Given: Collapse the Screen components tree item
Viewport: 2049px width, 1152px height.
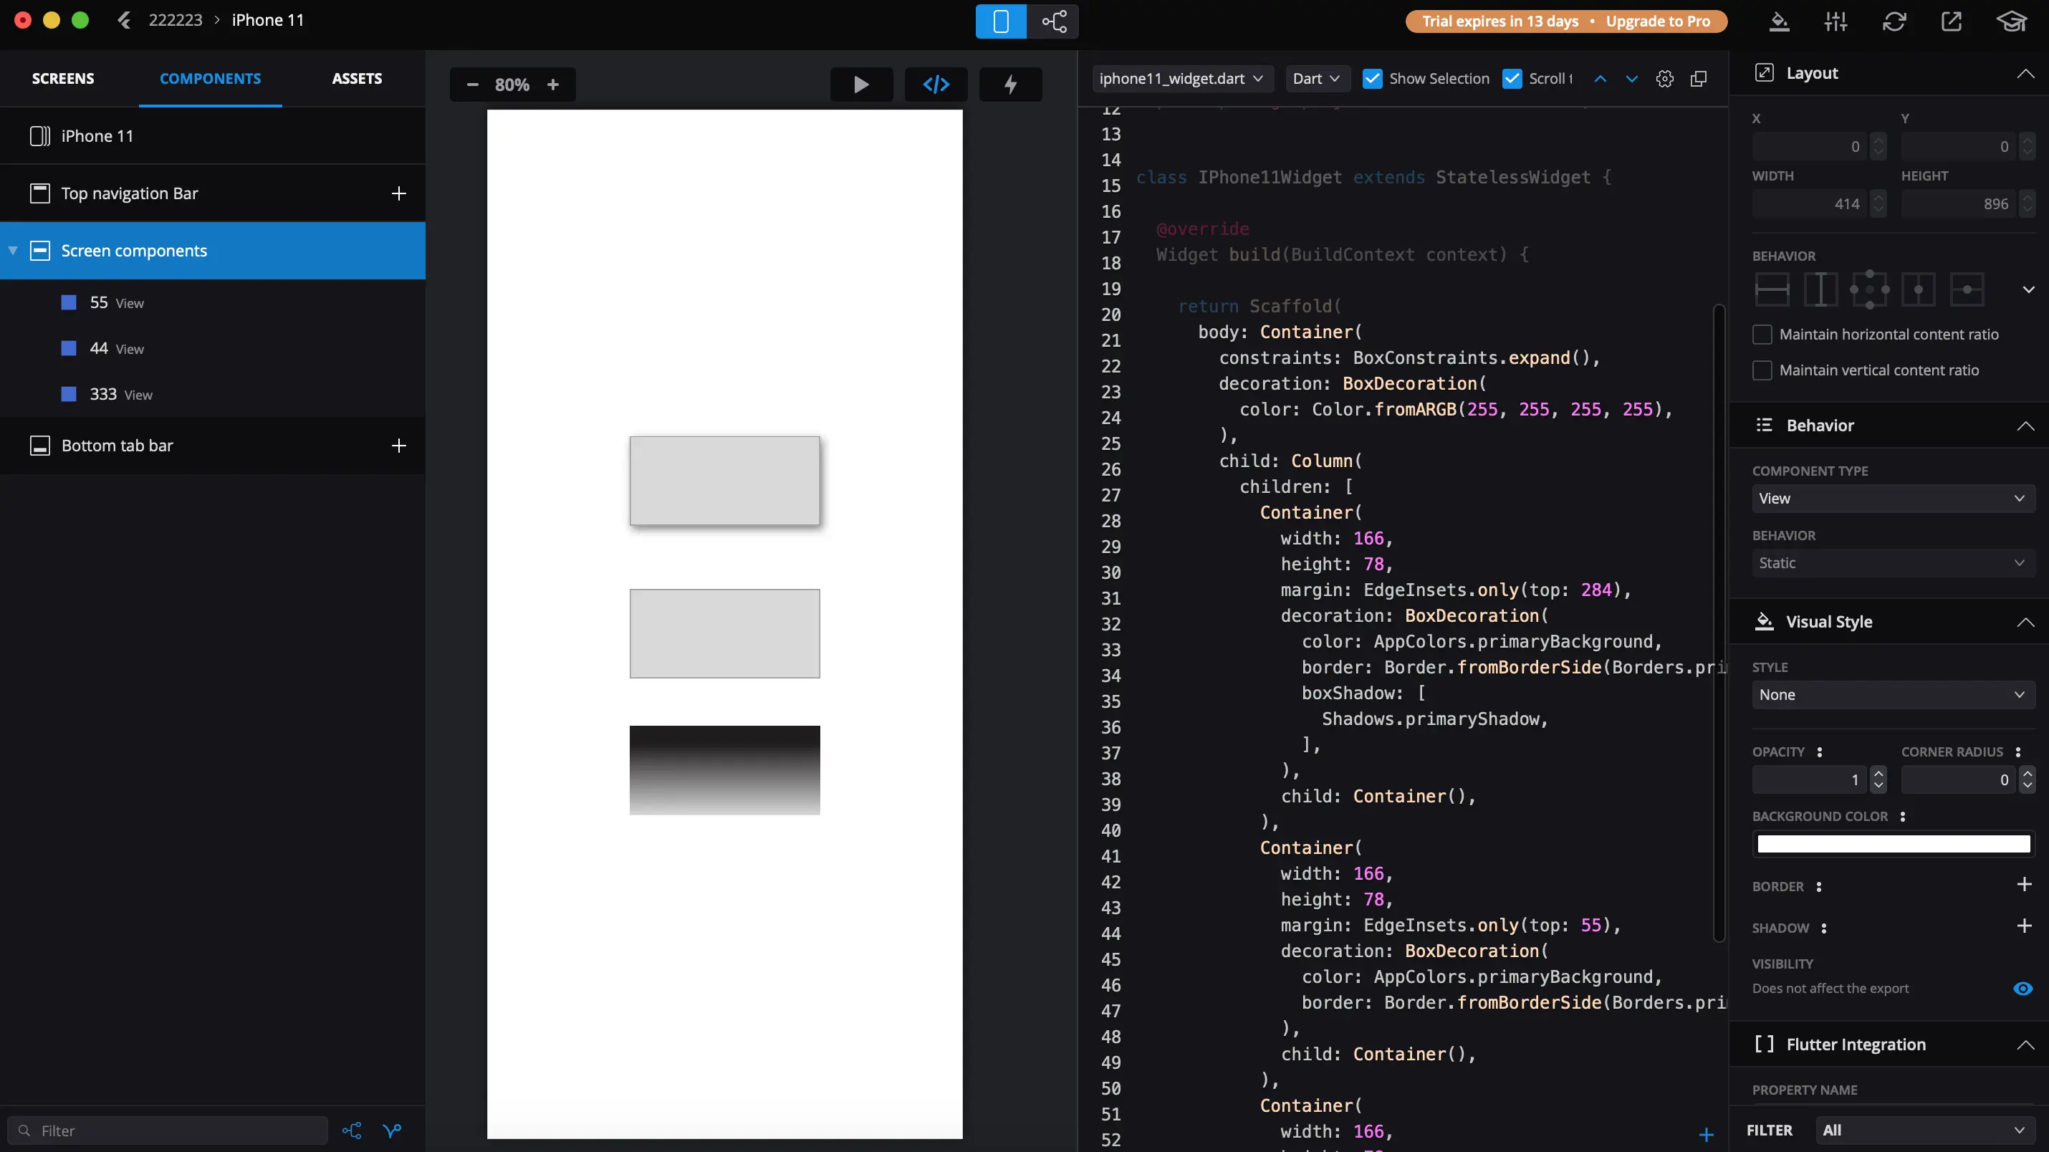Looking at the screenshot, I should tap(13, 251).
